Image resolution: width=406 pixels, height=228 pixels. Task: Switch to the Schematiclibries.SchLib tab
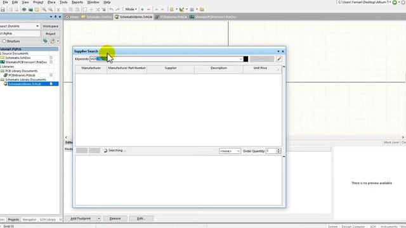[134, 17]
